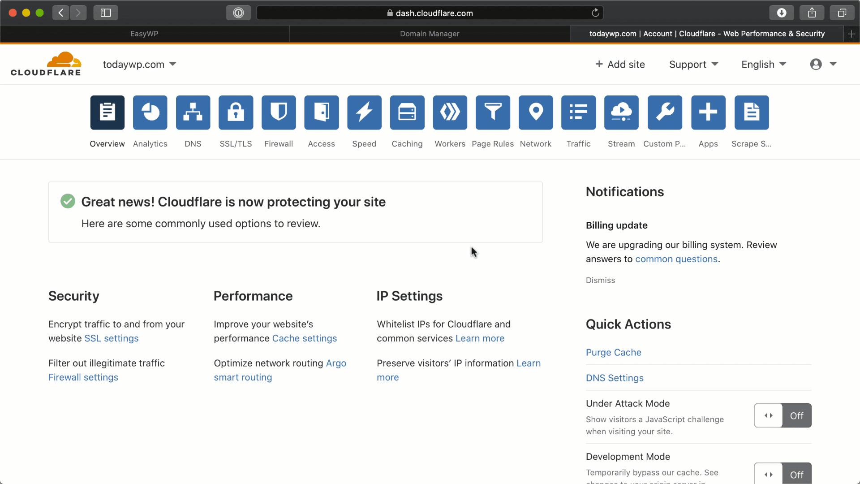860x484 pixels.
Task: Click the Safari back arrow button
Action: pyautogui.click(x=61, y=13)
